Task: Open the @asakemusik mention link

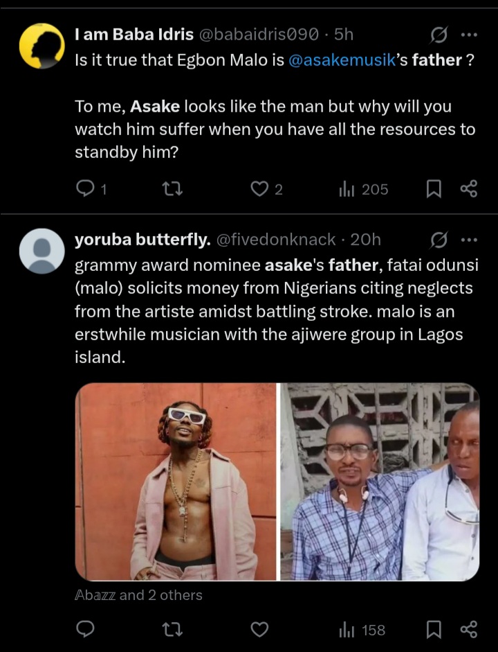Action: click(340, 60)
